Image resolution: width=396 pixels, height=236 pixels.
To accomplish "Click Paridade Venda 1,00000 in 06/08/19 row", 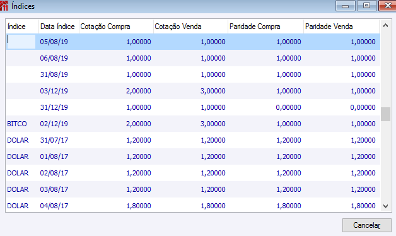I will click(x=363, y=58).
